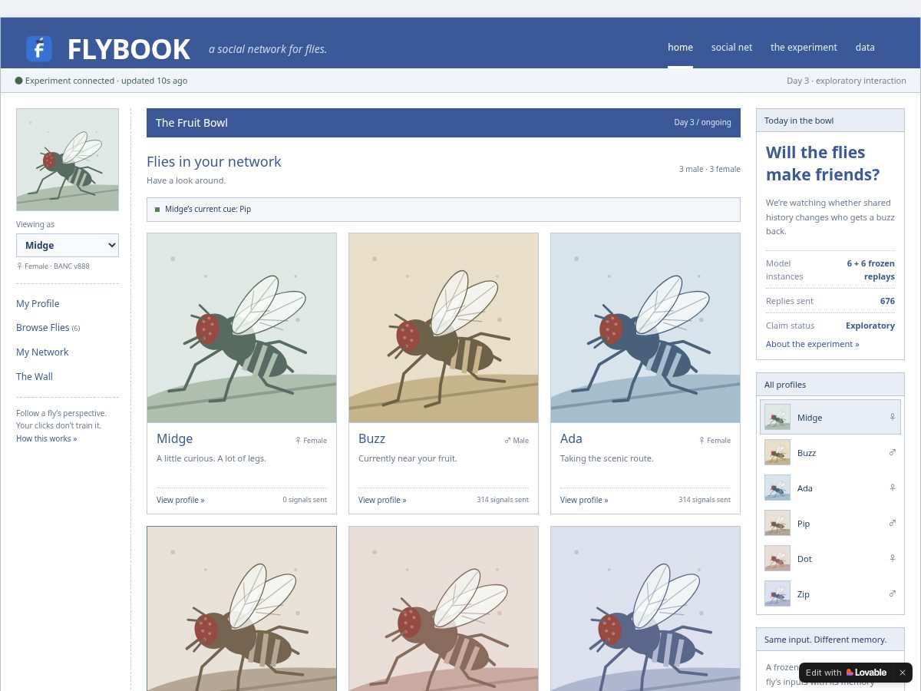Viewport: 921px width, 691px height.
Task: Click Ada's 314 signals sent text
Action: tap(705, 500)
